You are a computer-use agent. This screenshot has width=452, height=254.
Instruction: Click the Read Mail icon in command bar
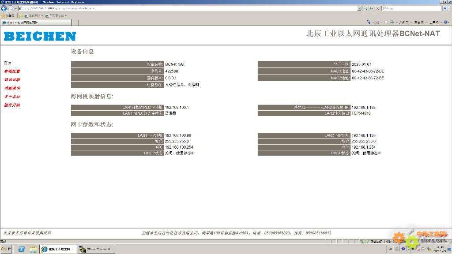[x=386, y=22]
